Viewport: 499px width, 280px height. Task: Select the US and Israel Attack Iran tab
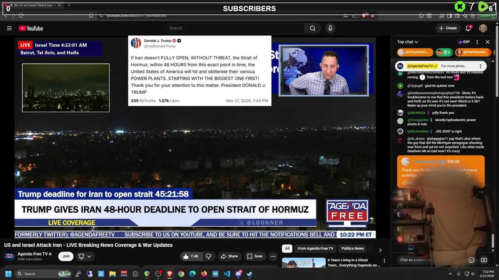tap(32, 5)
